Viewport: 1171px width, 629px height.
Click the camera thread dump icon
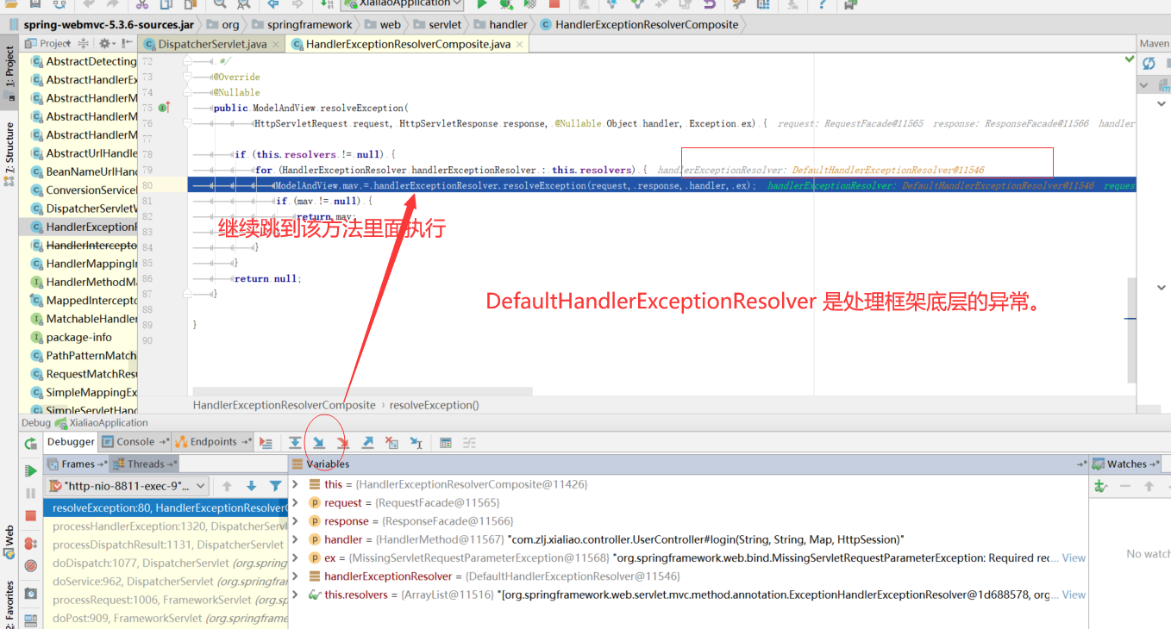click(x=31, y=594)
